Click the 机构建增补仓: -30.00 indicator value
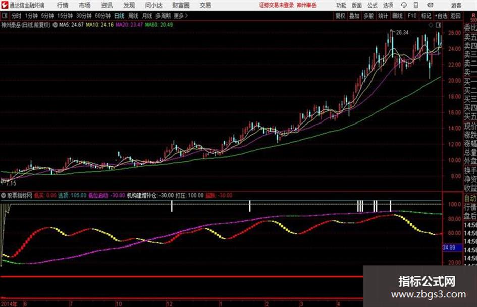The height and width of the screenshot is (307, 477). point(150,196)
